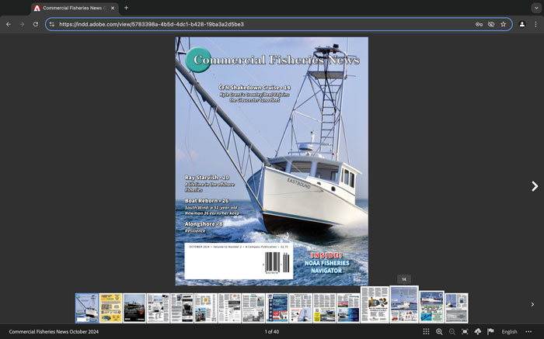This screenshot has height=339, width=544.
Task: Zoom in using the magnifier plus icon
Action: point(439,331)
